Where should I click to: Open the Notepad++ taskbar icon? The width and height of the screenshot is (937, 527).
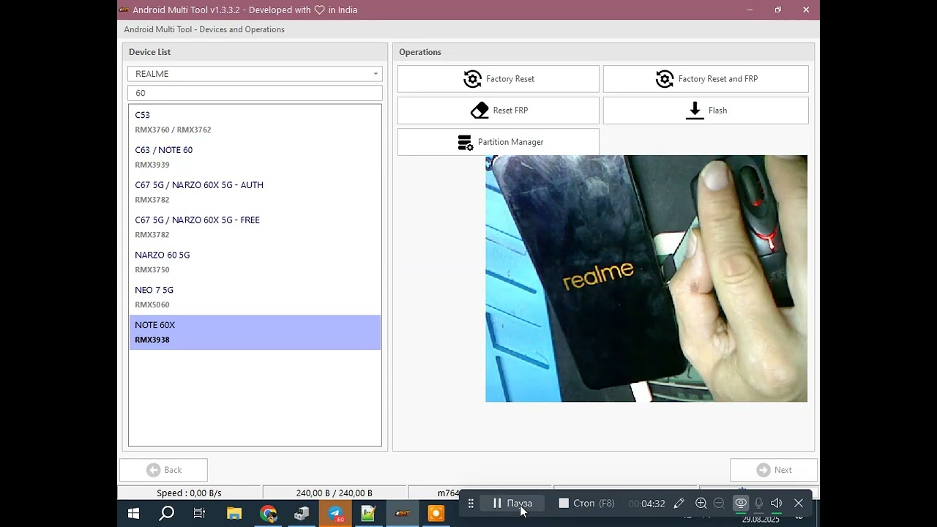368,514
